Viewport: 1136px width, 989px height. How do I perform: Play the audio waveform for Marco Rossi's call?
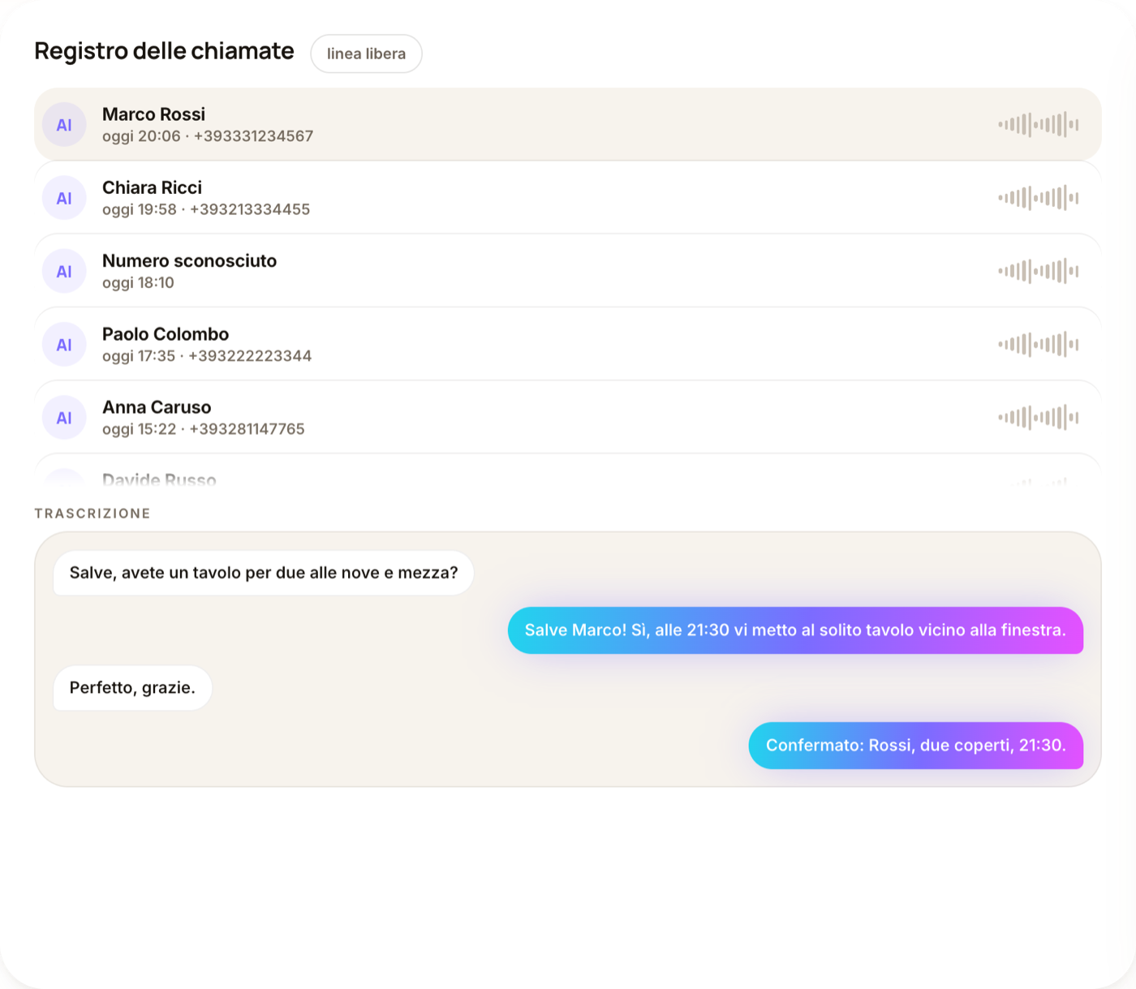[x=1038, y=125]
